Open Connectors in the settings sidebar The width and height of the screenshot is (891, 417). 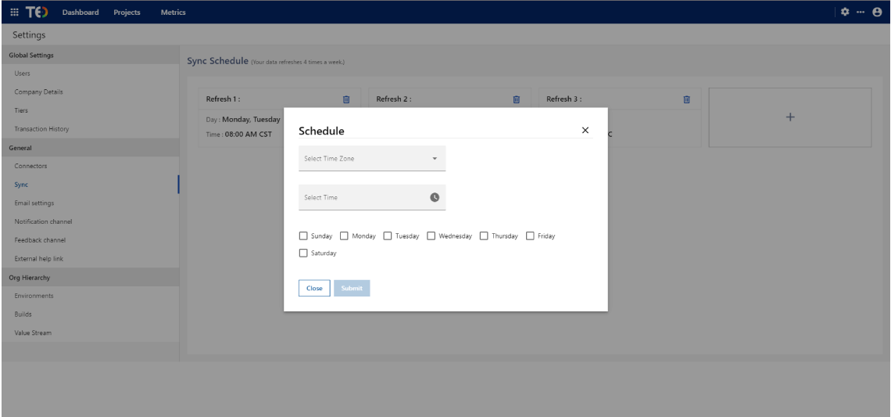click(30, 166)
